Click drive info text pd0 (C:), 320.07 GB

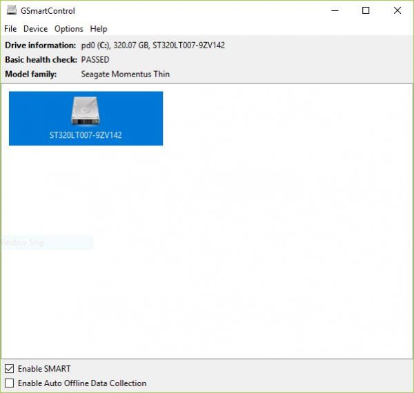pos(115,46)
